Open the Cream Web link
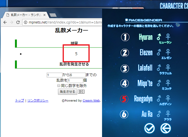This screenshot has width=188, height=137. pos(91,101)
